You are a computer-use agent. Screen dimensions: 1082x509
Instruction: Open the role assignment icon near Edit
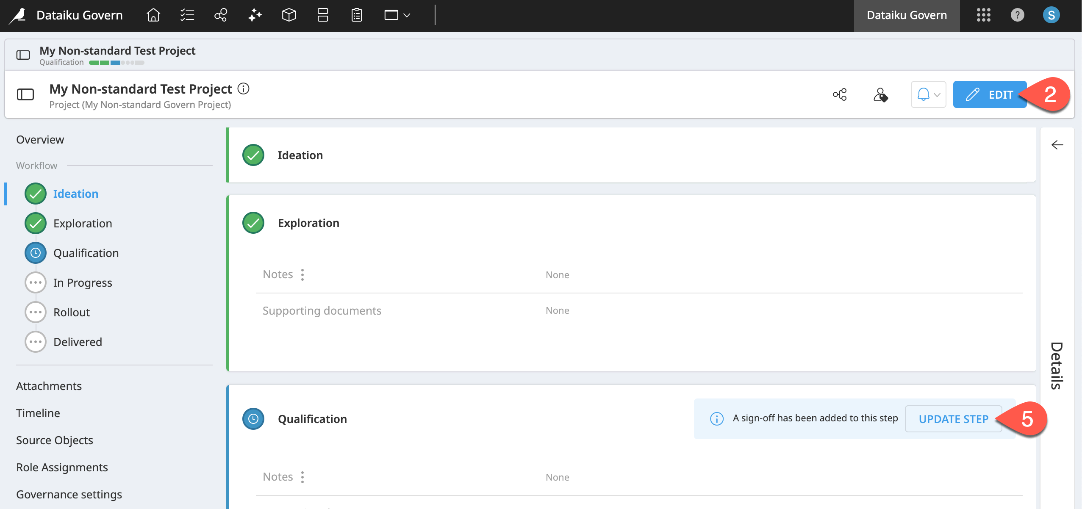[880, 94]
